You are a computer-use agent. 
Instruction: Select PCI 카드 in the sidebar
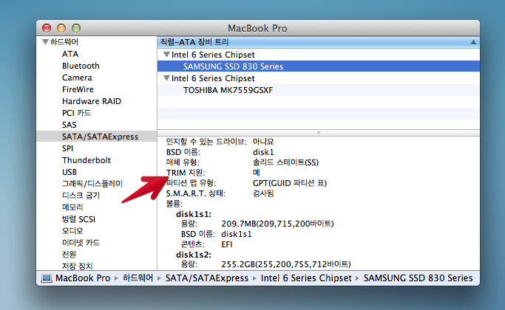76,113
